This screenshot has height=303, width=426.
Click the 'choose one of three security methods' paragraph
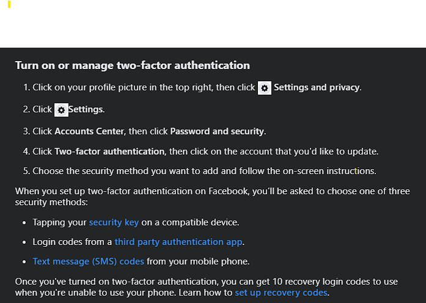[213, 197]
